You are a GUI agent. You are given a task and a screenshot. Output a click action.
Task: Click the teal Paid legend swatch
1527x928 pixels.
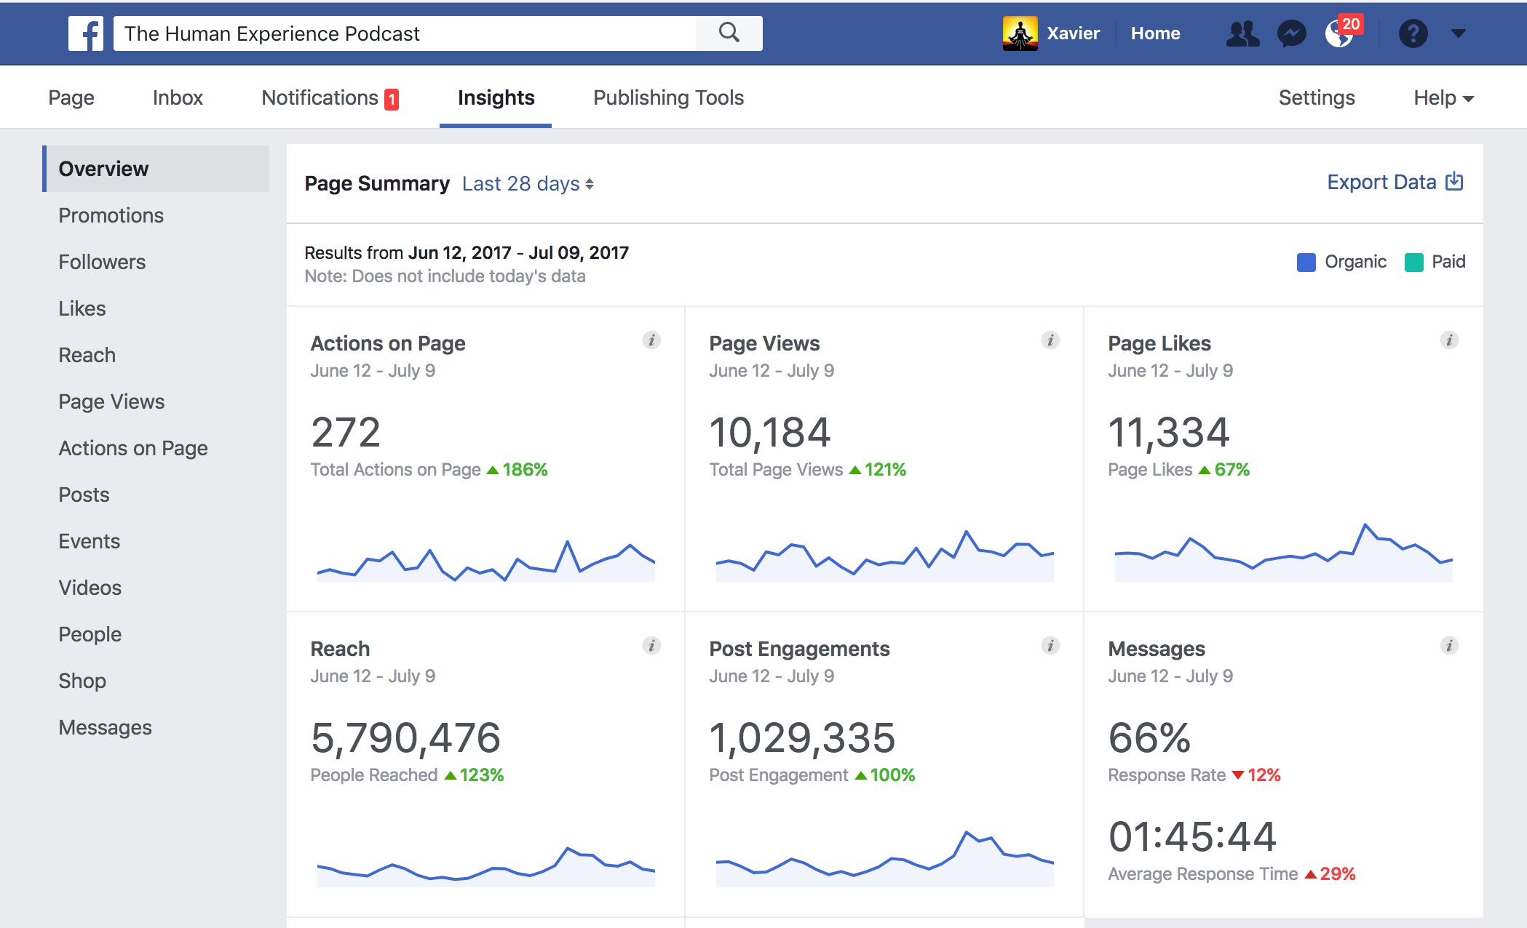pos(1413,262)
